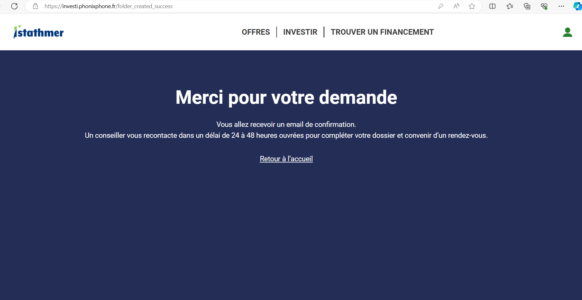Image resolution: width=582 pixels, height=300 pixels.
Task: Open the green user account icon
Action: (x=567, y=32)
